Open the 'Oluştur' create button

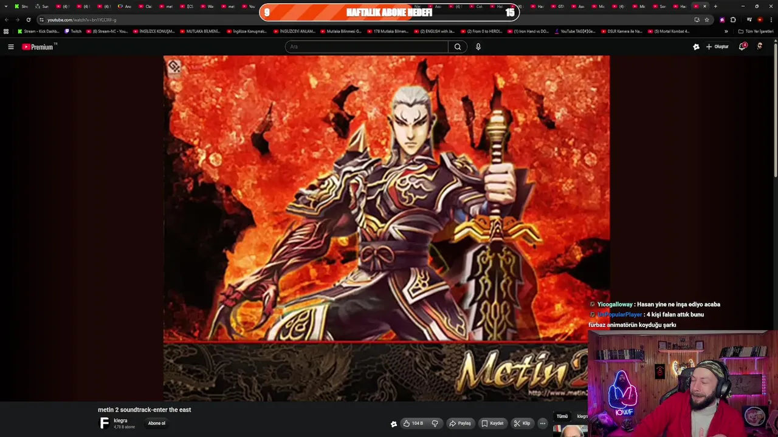point(717,47)
